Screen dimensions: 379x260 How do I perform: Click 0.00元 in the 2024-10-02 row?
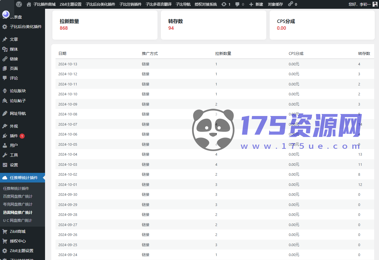pos(294,175)
